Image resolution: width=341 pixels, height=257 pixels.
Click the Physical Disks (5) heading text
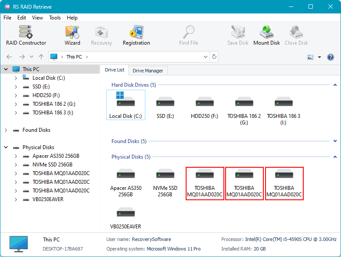pyautogui.click(x=131, y=157)
